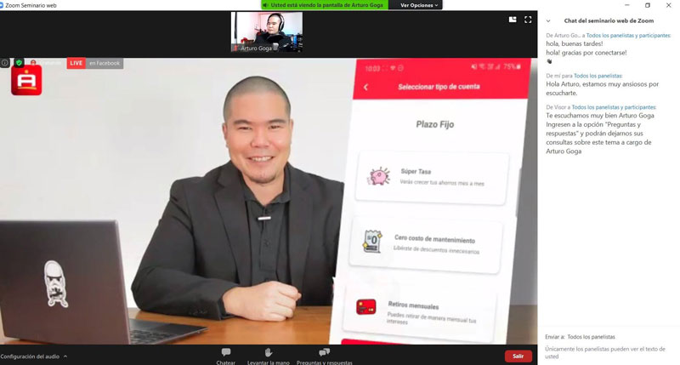Click the Arturo Goga video thumbnail
The width and height of the screenshot is (680, 365).
tap(267, 32)
